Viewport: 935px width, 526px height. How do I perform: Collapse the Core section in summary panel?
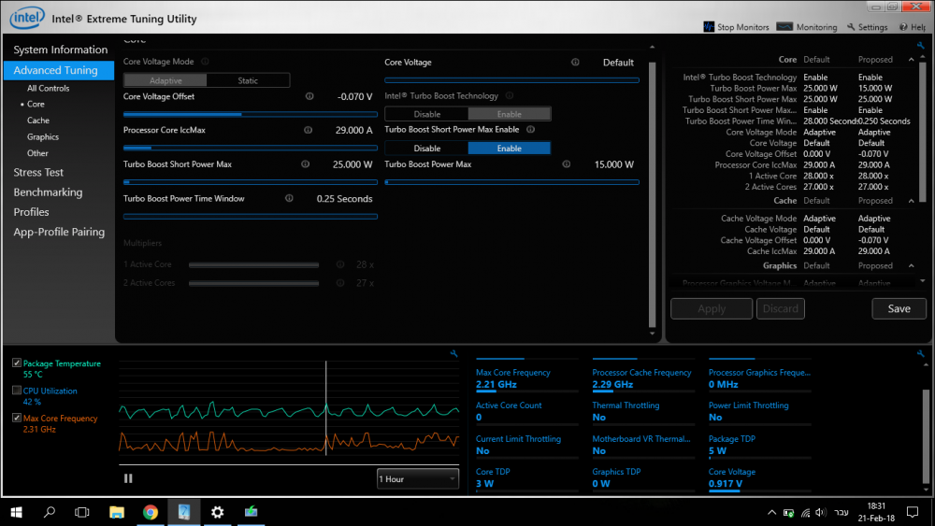pyautogui.click(x=911, y=60)
